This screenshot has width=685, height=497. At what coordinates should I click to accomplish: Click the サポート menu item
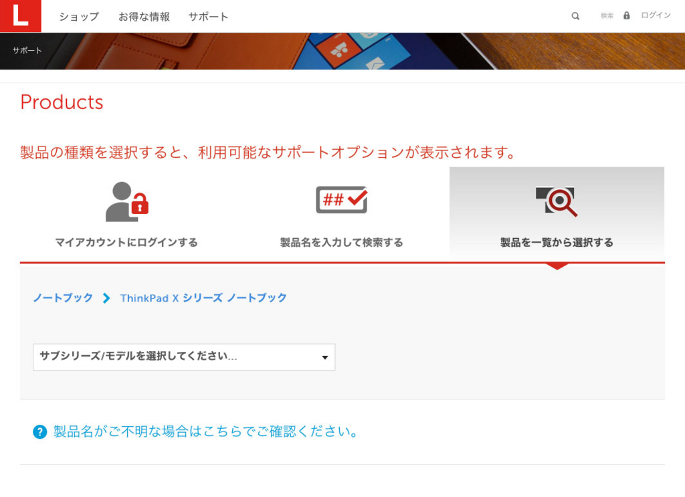208,17
